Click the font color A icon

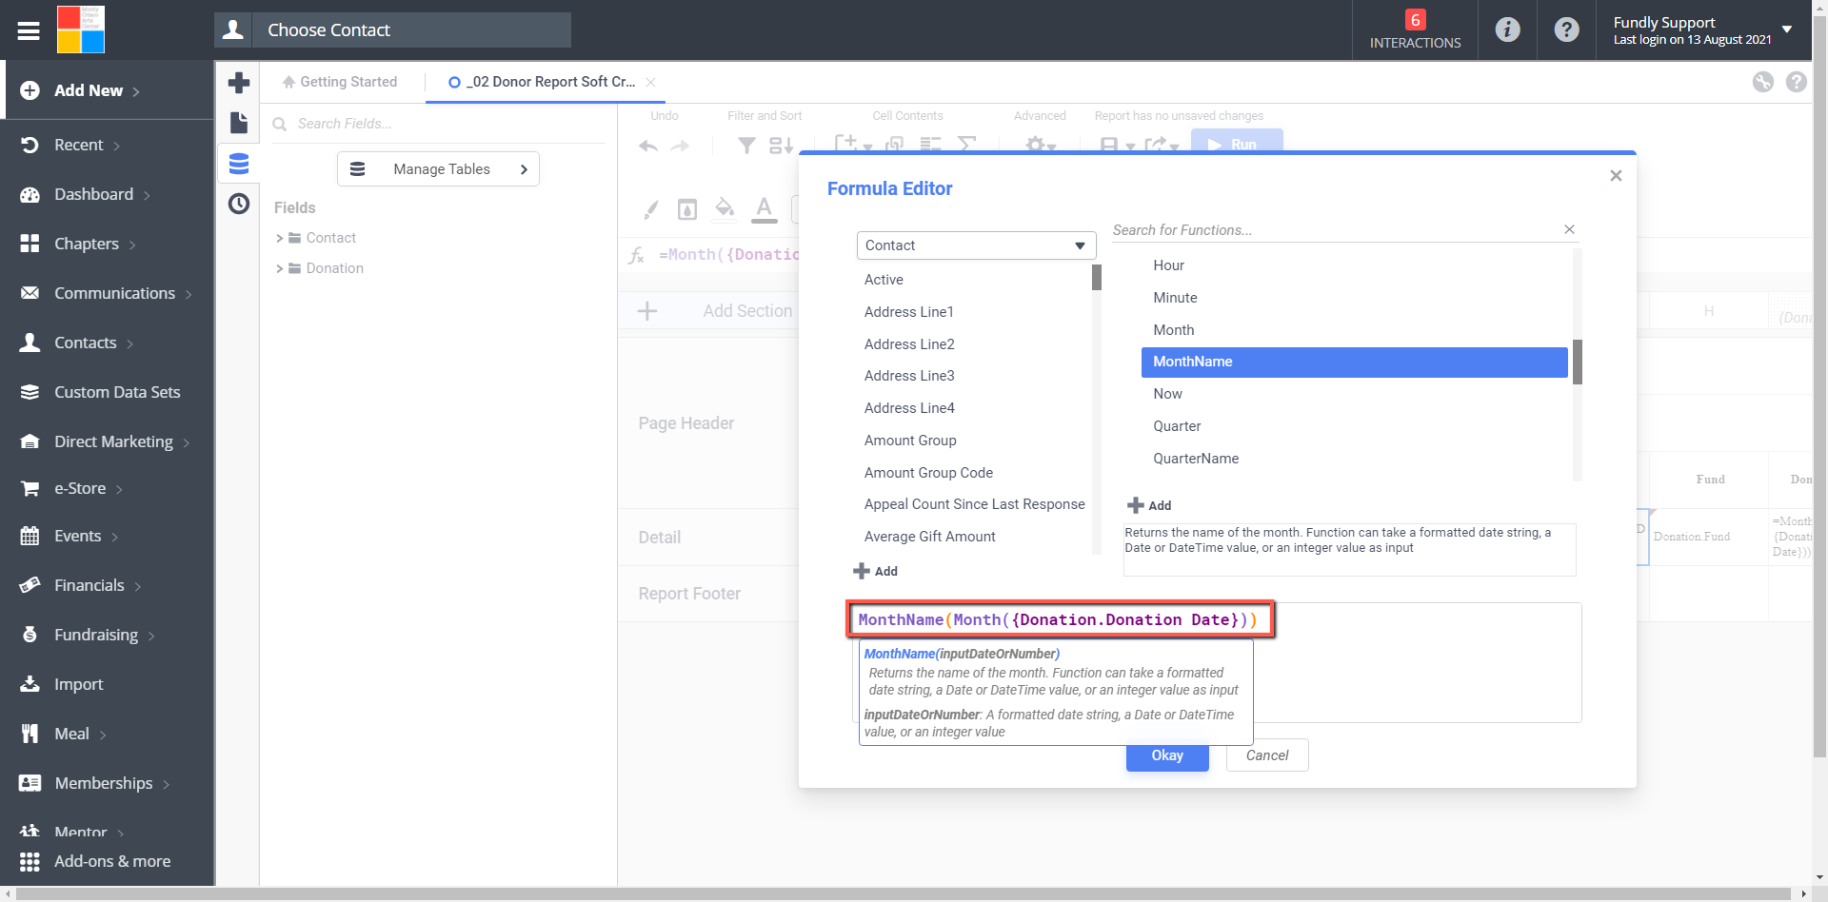764,209
